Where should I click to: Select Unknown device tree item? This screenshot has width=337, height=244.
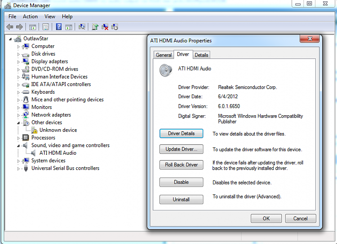pyautogui.click(x=58, y=130)
